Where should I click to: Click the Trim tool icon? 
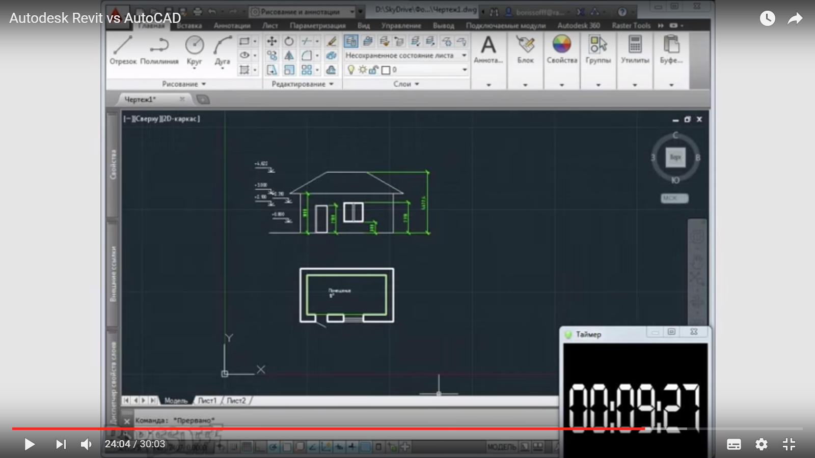(307, 41)
